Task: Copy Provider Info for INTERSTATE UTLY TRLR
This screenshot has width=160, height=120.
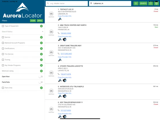Action: click(x=65, y=93)
